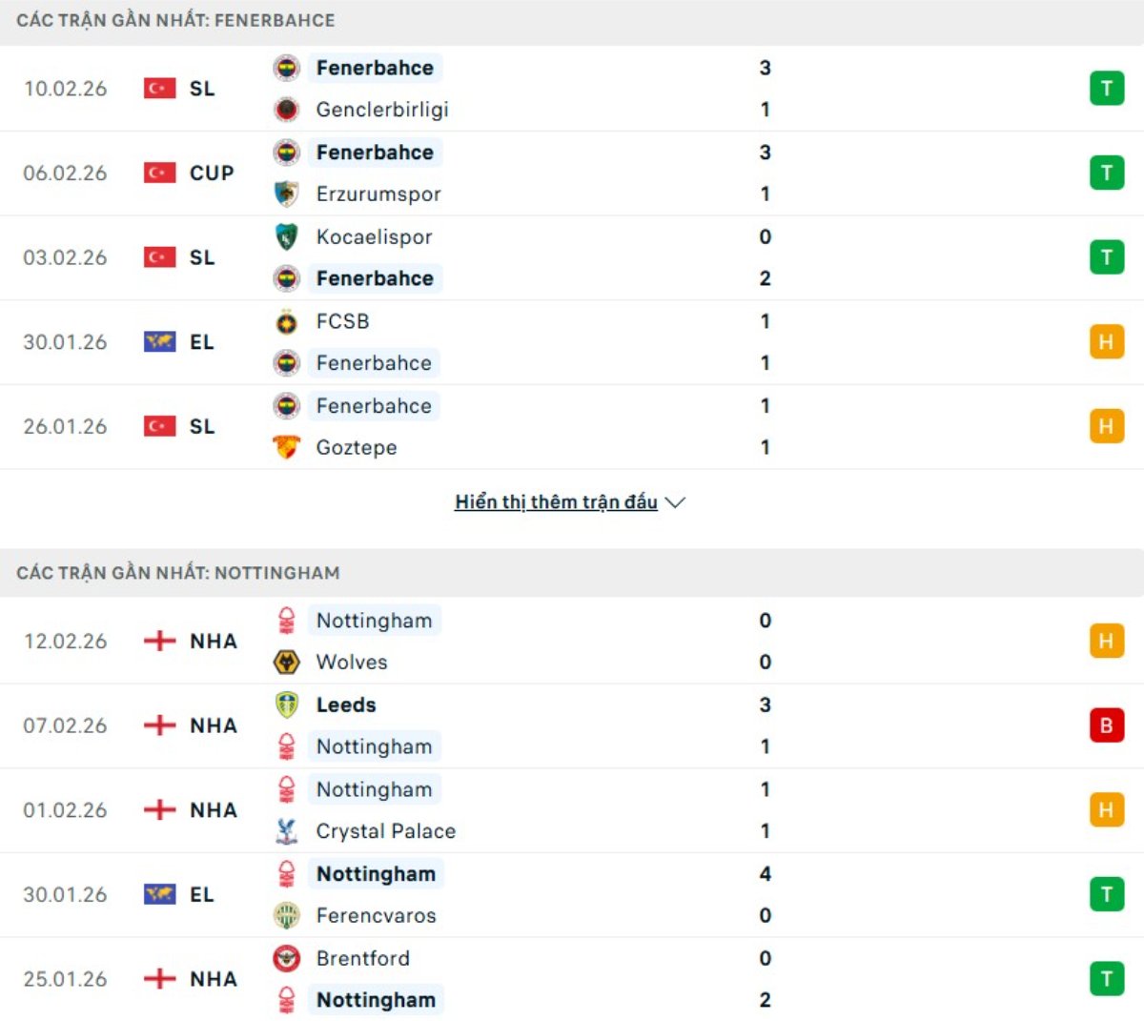Click the red B badge for the Leeds loss

1106,725
